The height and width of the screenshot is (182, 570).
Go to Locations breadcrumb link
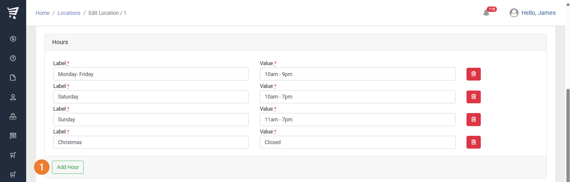pyautogui.click(x=69, y=13)
